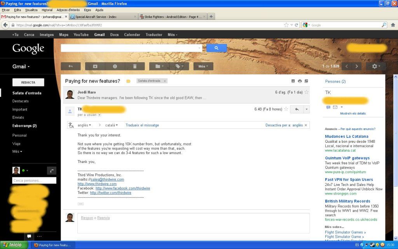Screen dimensions: 398x249
Task: Switch to Strike Fighters: Android Edition tab
Action: point(173,17)
